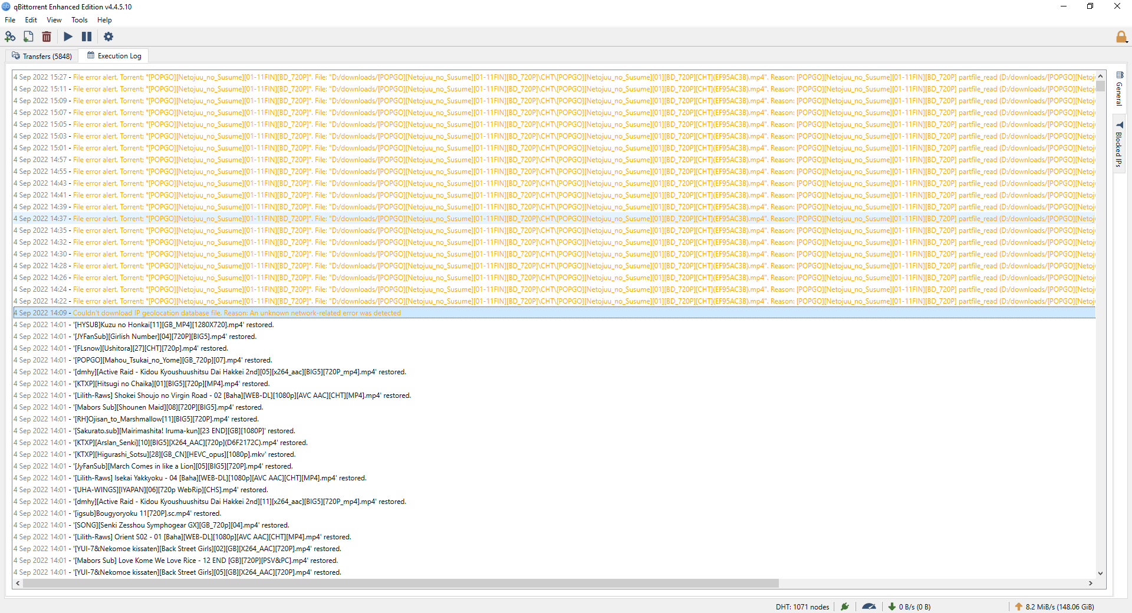Select the General vertical side tab
The height and width of the screenshot is (613, 1132).
coord(1120,89)
